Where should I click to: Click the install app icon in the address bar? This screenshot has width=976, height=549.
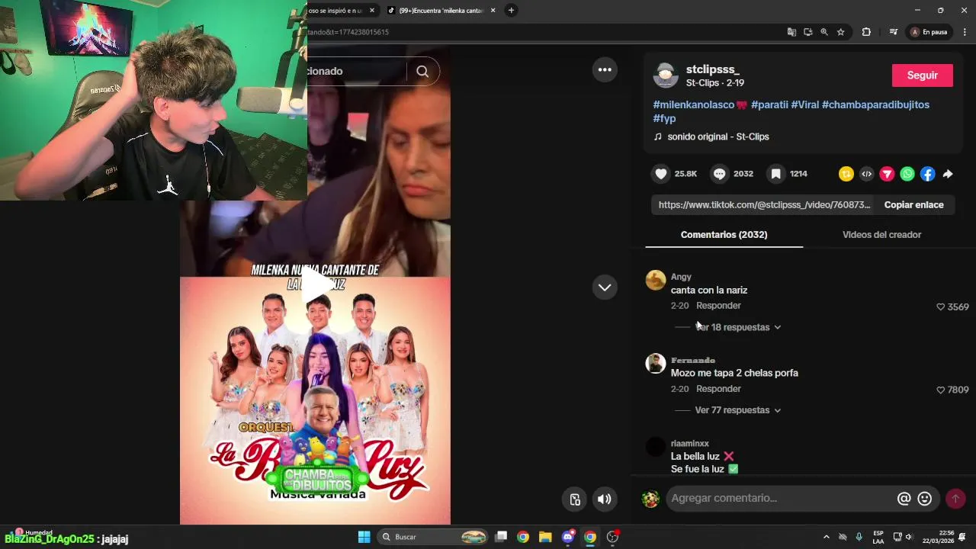coord(808,32)
